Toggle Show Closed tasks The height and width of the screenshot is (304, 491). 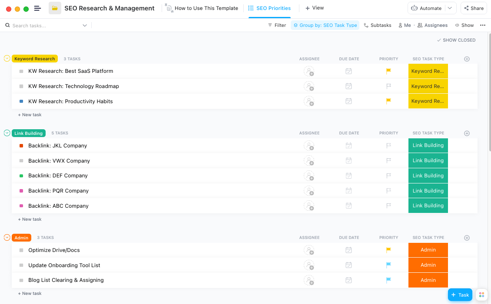[456, 40]
